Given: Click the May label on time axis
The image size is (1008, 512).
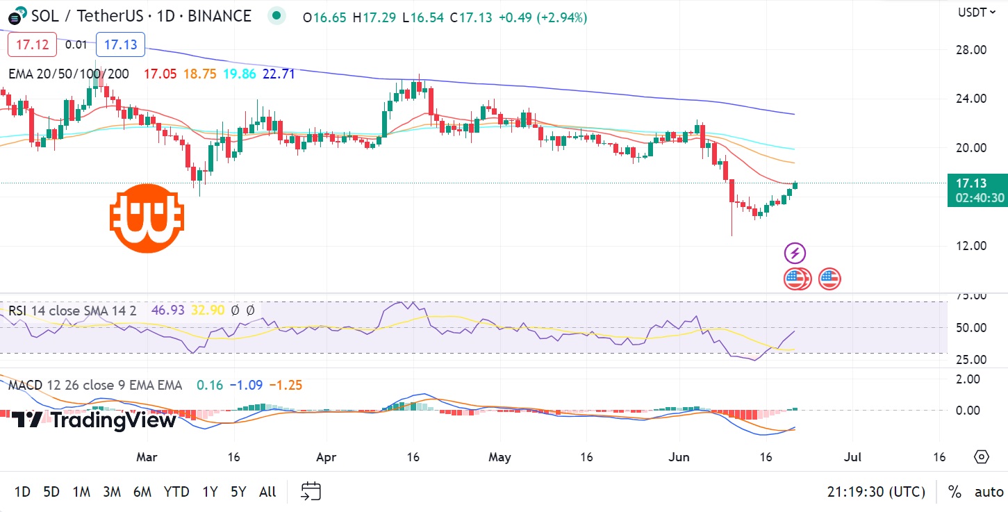Looking at the screenshot, I should pyautogui.click(x=499, y=457).
